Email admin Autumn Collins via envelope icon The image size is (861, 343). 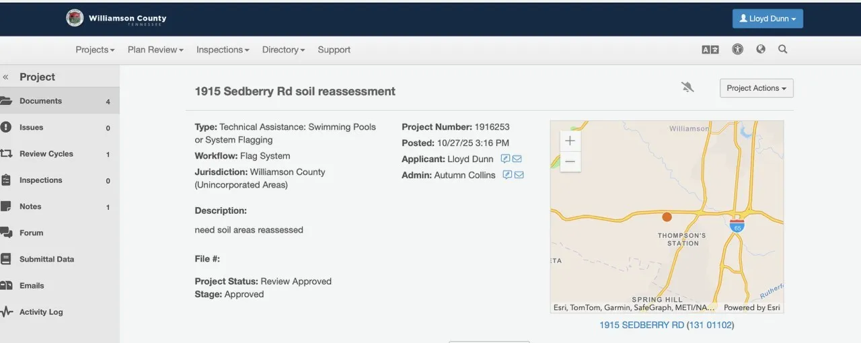pyautogui.click(x=519, y=175)
